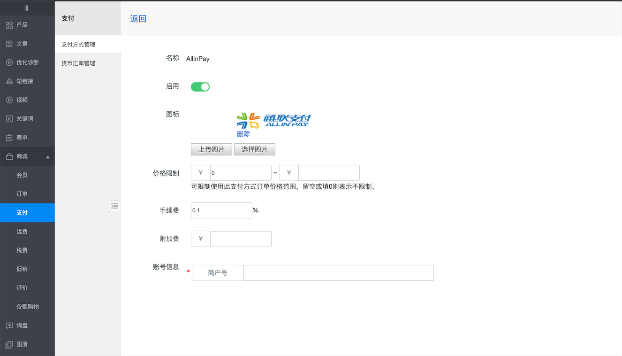This screenshot has height=356, width=622.
Task: Click the 文章 articles icon
Action: coord(9,44)
